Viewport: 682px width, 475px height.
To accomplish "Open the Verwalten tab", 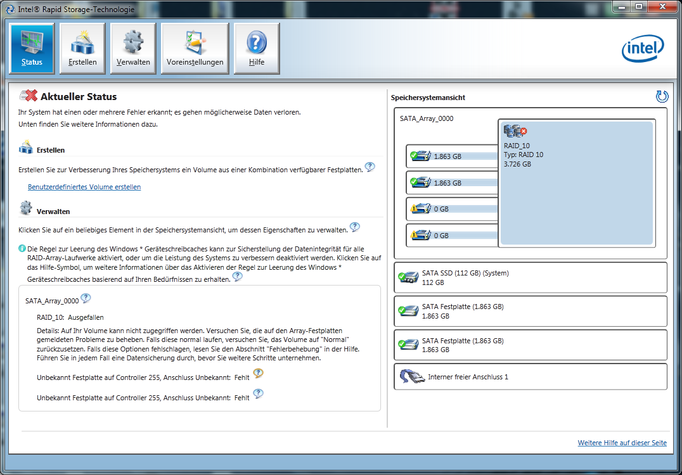I will (x=133, y=48).
